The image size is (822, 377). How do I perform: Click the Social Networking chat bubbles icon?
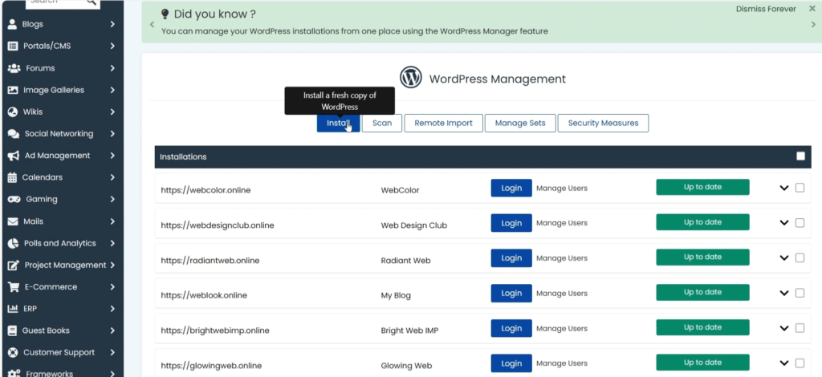14,133
